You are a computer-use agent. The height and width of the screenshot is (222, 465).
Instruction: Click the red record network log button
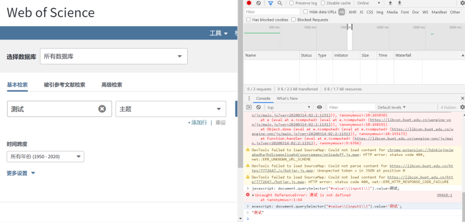click(x=249, y=3)
